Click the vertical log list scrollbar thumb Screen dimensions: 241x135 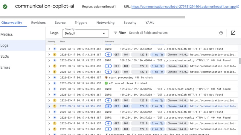pos(240,61)
